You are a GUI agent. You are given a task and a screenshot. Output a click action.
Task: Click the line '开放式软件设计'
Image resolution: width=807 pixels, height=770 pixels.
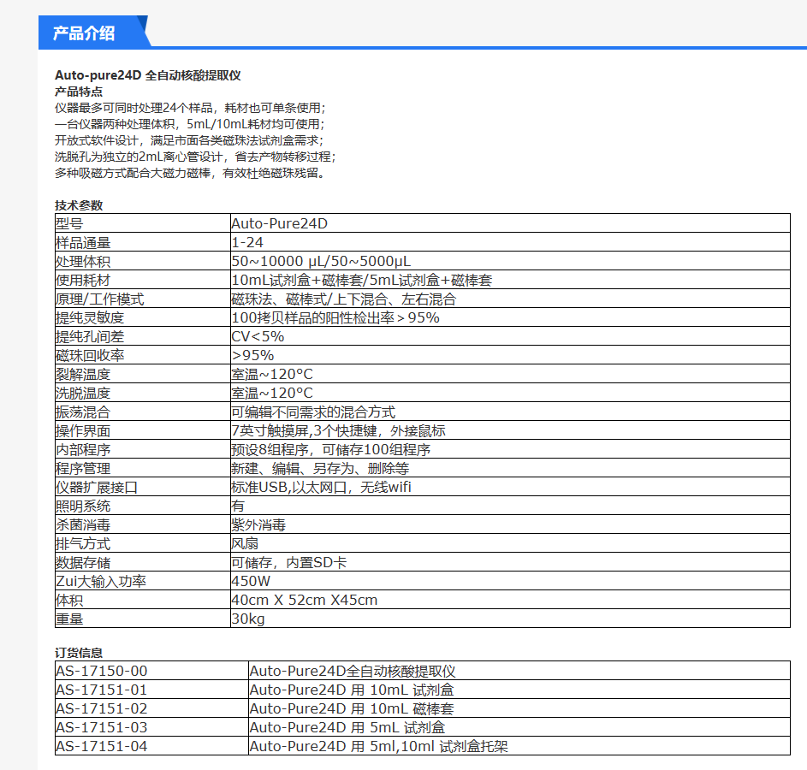click(x=96, y=140)
